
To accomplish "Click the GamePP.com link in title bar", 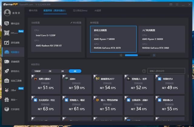I will tap(26, 5).
